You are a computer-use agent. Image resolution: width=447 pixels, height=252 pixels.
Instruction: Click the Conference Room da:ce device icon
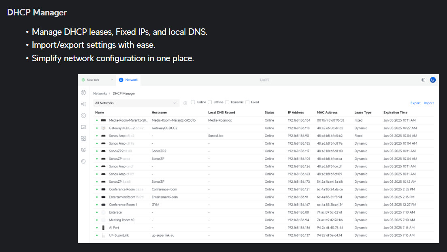click(x=103, y=189)
